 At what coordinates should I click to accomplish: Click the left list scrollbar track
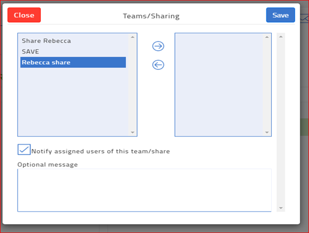pos(132,84)
